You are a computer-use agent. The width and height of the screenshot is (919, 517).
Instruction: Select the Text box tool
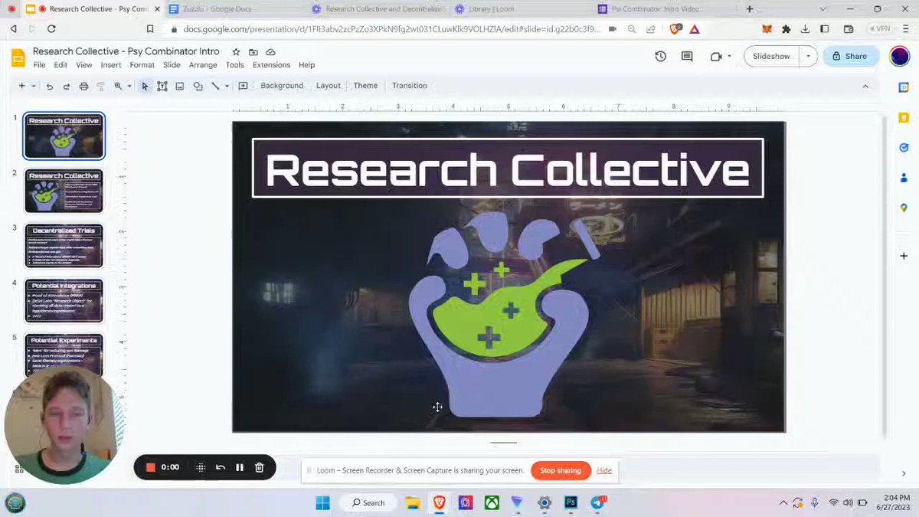coord(162,86)
